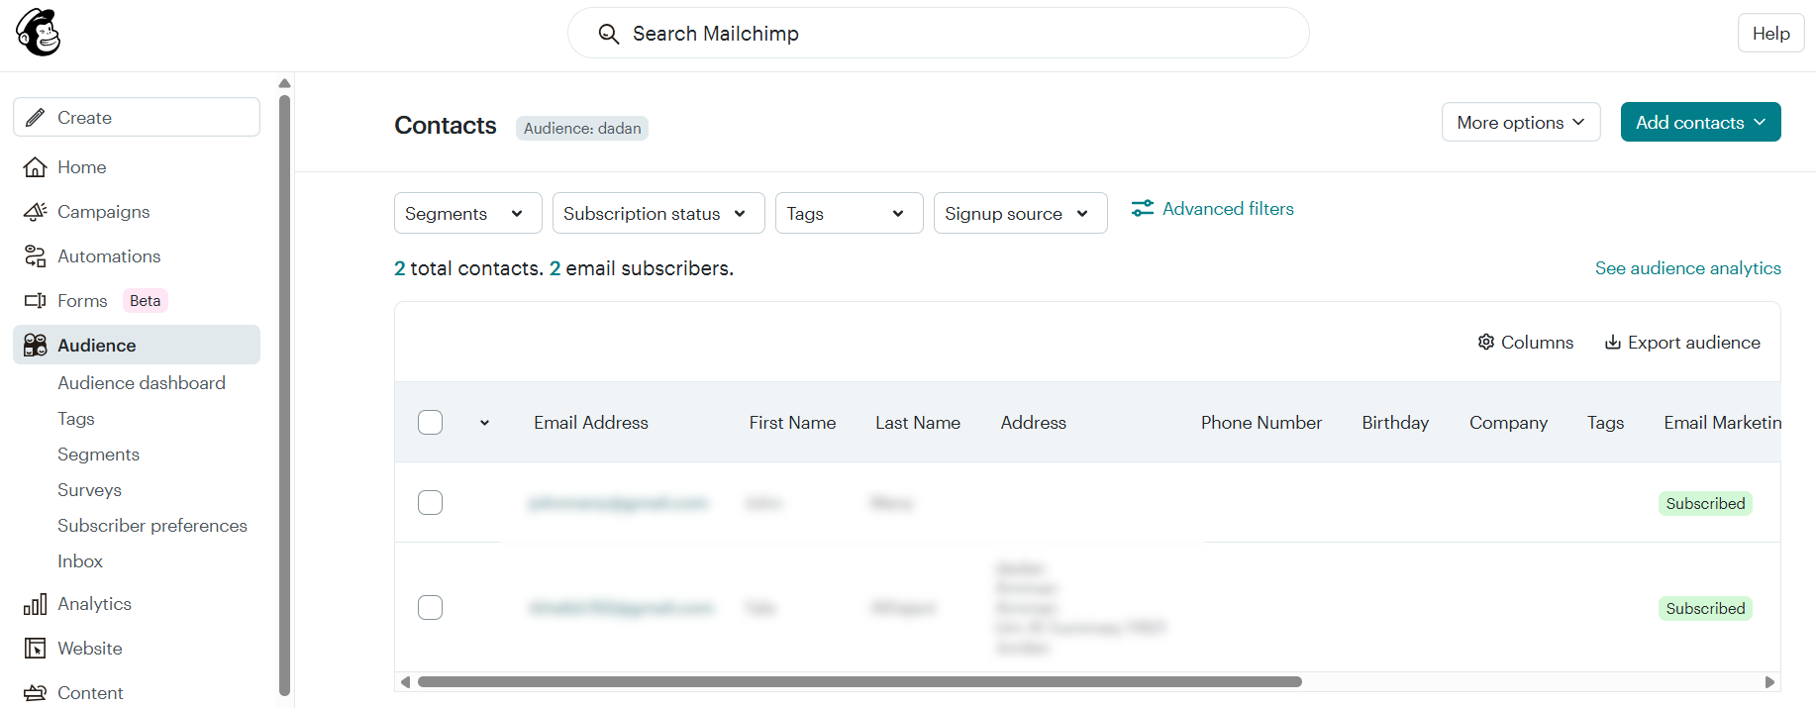Click the Advanced filters sliders icon

[1143, 209]
